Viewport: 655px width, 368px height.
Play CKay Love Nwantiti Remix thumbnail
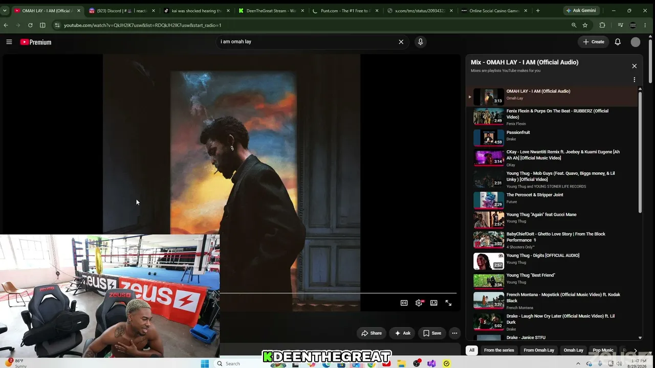point(489,157)
